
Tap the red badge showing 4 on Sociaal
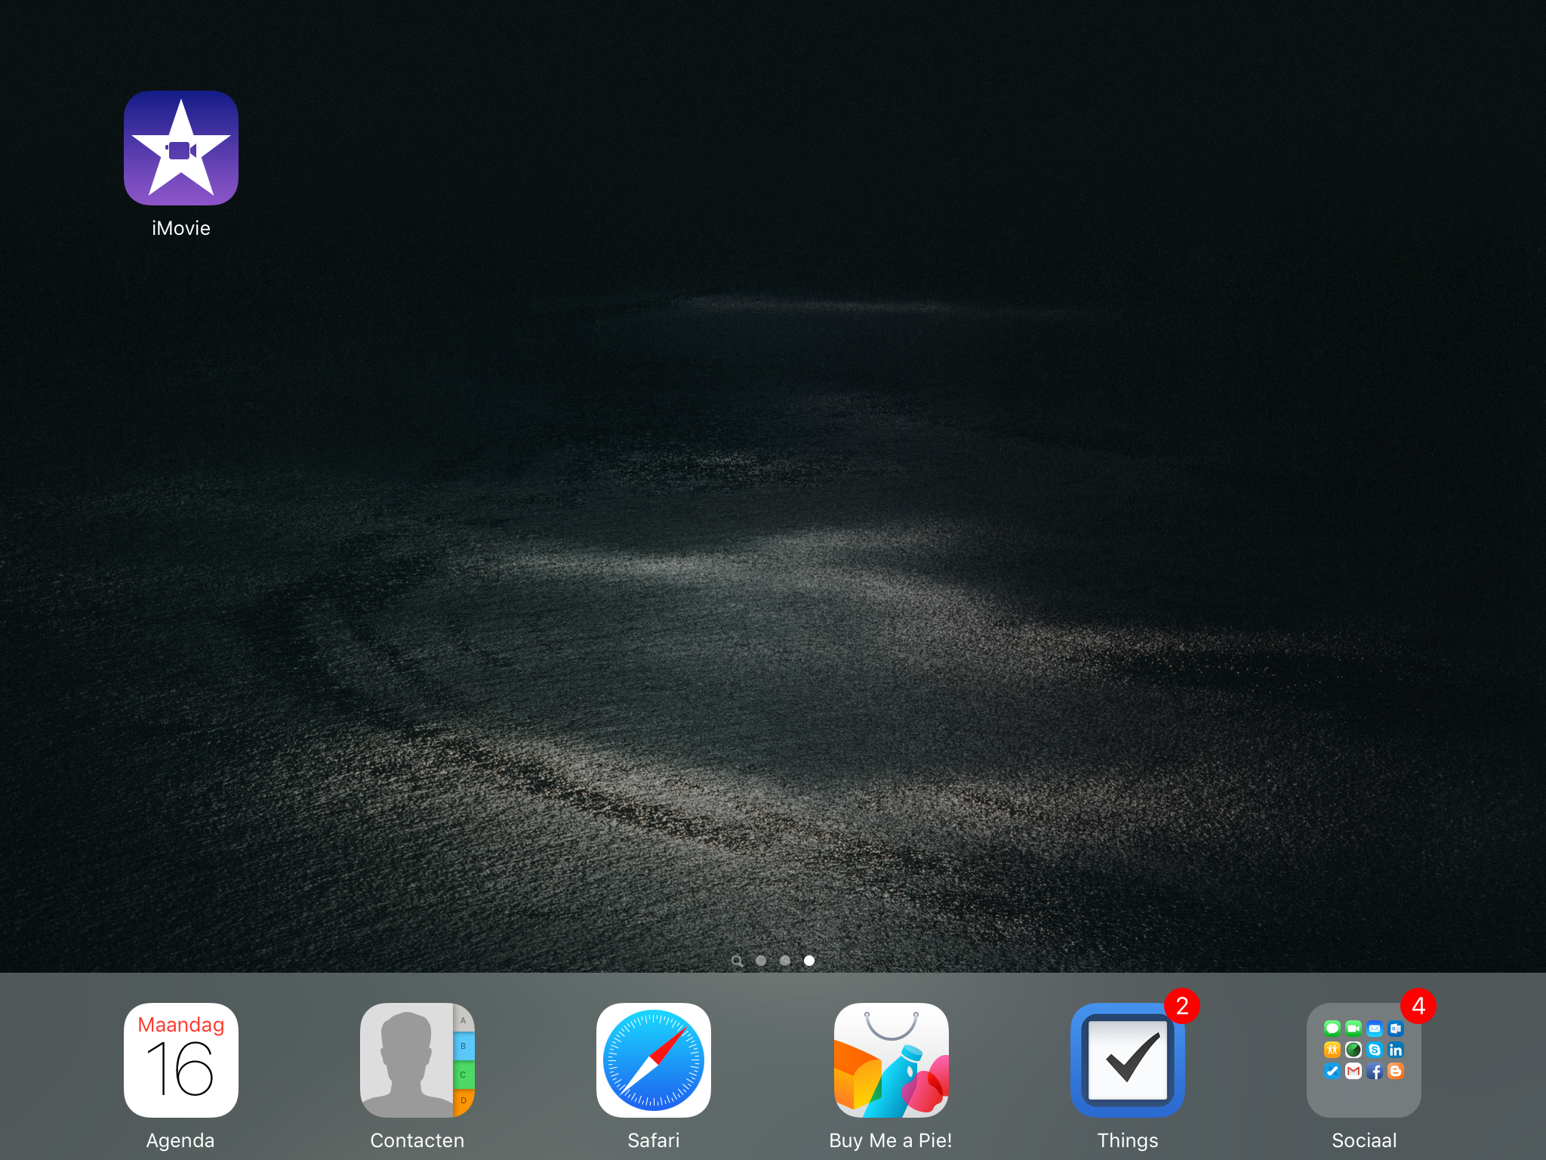coord(1418,1006)
